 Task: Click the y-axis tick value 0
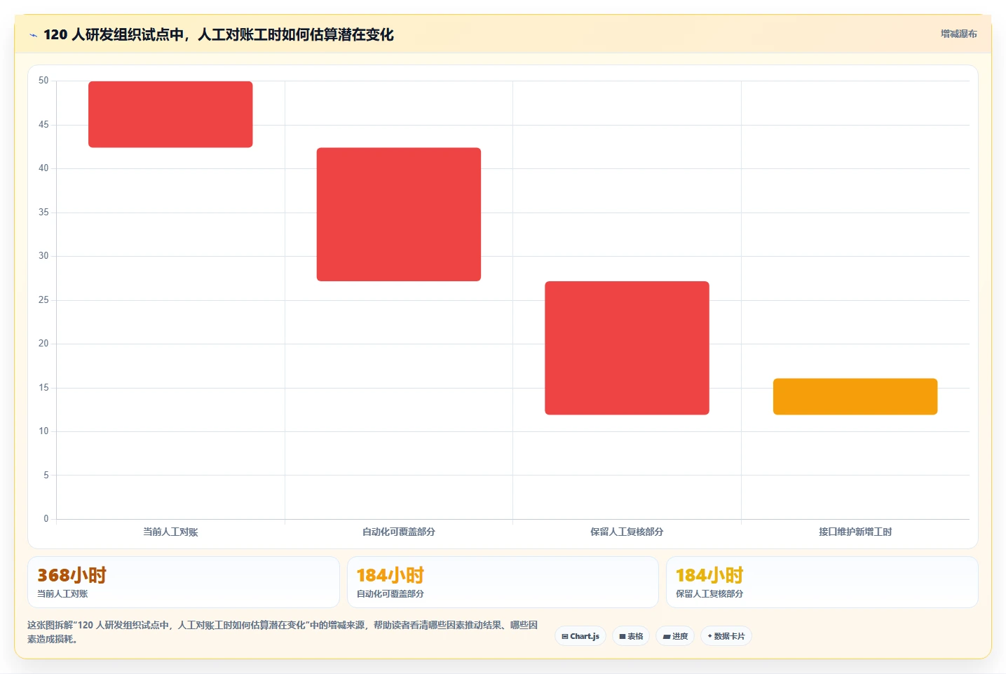point(46,519)
